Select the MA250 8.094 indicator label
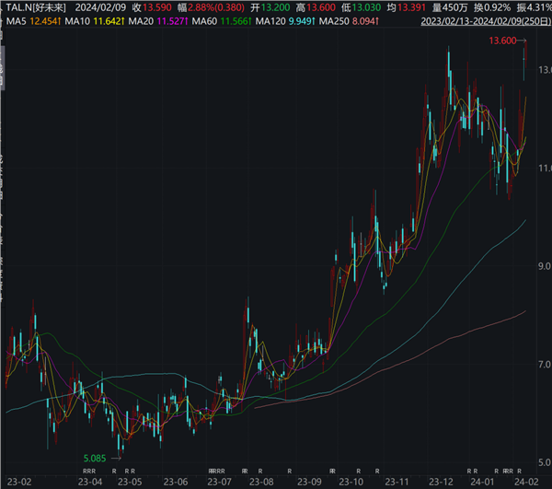Viewport: 552px width, 489px height. [x=349, y=21]
